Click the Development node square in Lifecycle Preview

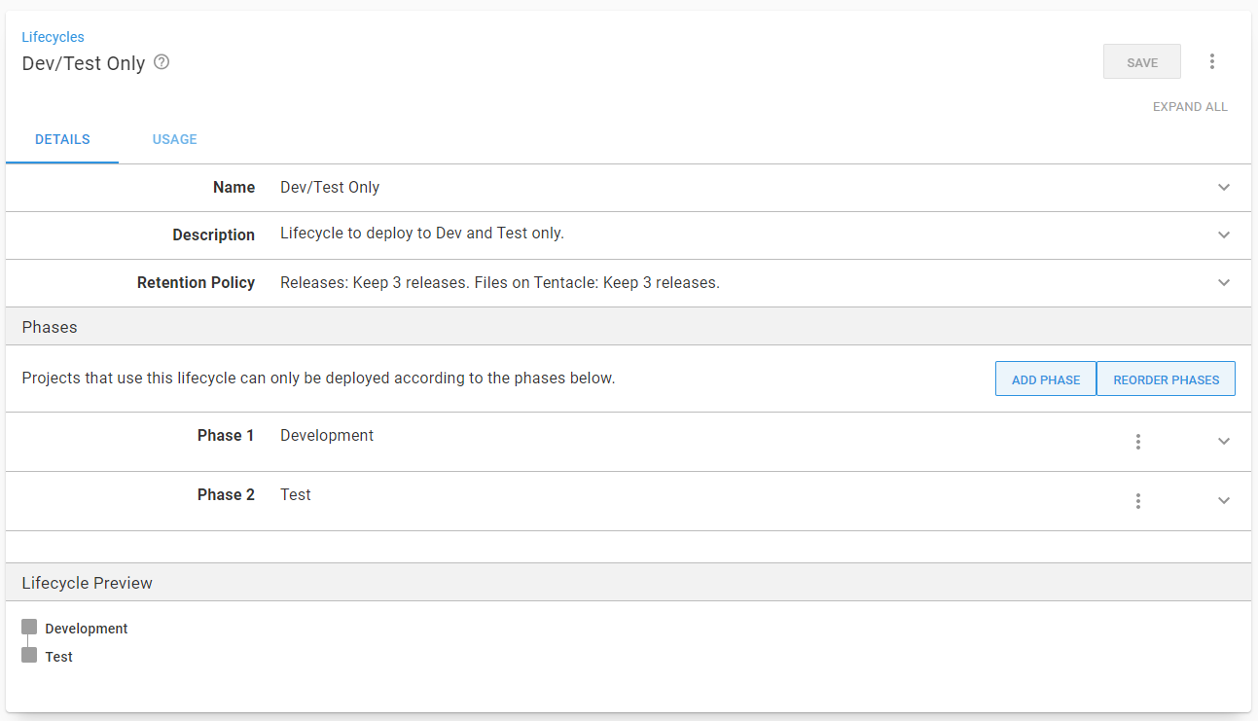[29, 627]
